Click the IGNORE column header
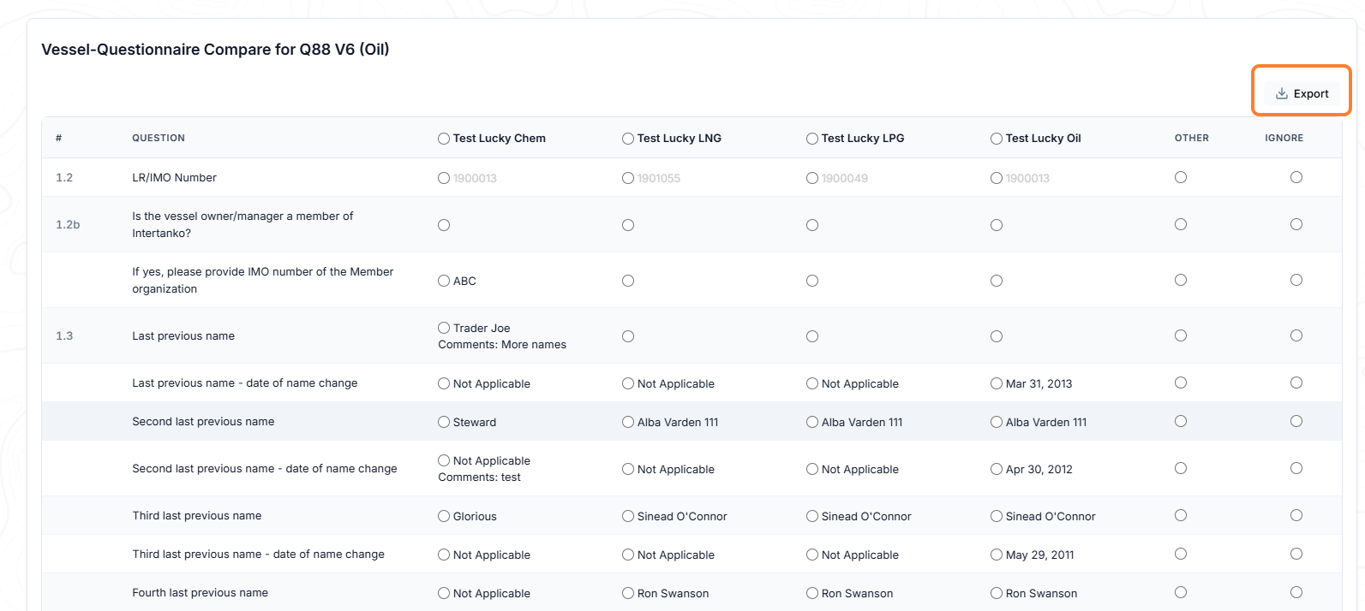Viewport: 1365px width, 611px height. (x=1284, y=138)
